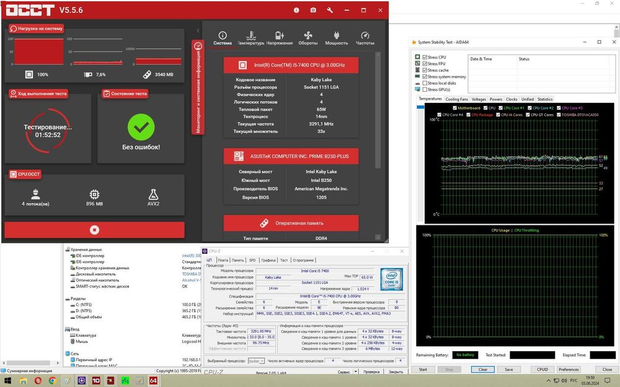The image size is (620, 387).
Task: Open the OCCT info icon in title bar
Action: click(x=296, y=11)
